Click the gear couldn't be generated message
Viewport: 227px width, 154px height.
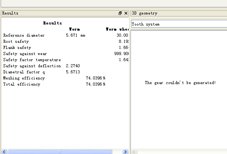click(180, 83)
